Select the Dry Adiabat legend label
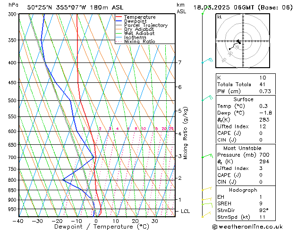 (x=139, y=29)
